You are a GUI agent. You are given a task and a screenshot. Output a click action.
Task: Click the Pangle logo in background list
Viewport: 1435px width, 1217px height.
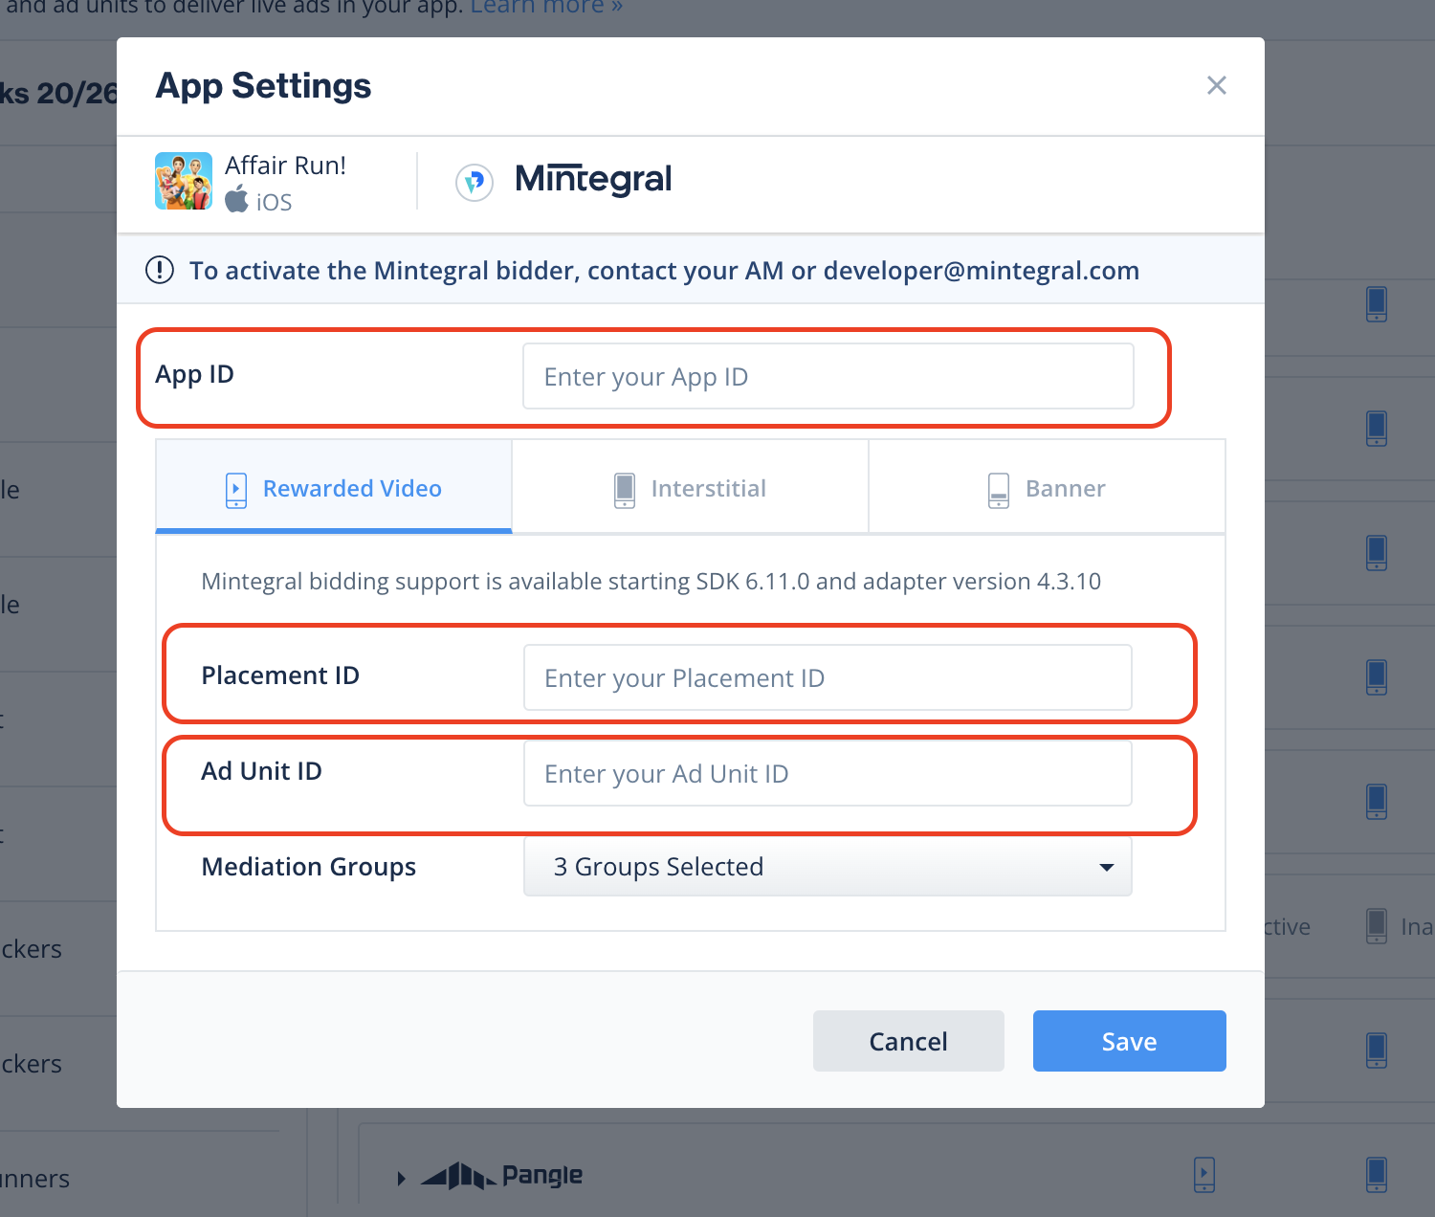click(502, 1175)
